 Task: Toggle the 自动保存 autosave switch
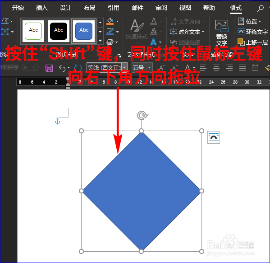[x=30, y=67]
